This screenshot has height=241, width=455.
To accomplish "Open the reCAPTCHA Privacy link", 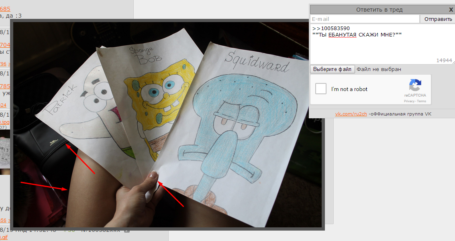I will tap(409, 101).
